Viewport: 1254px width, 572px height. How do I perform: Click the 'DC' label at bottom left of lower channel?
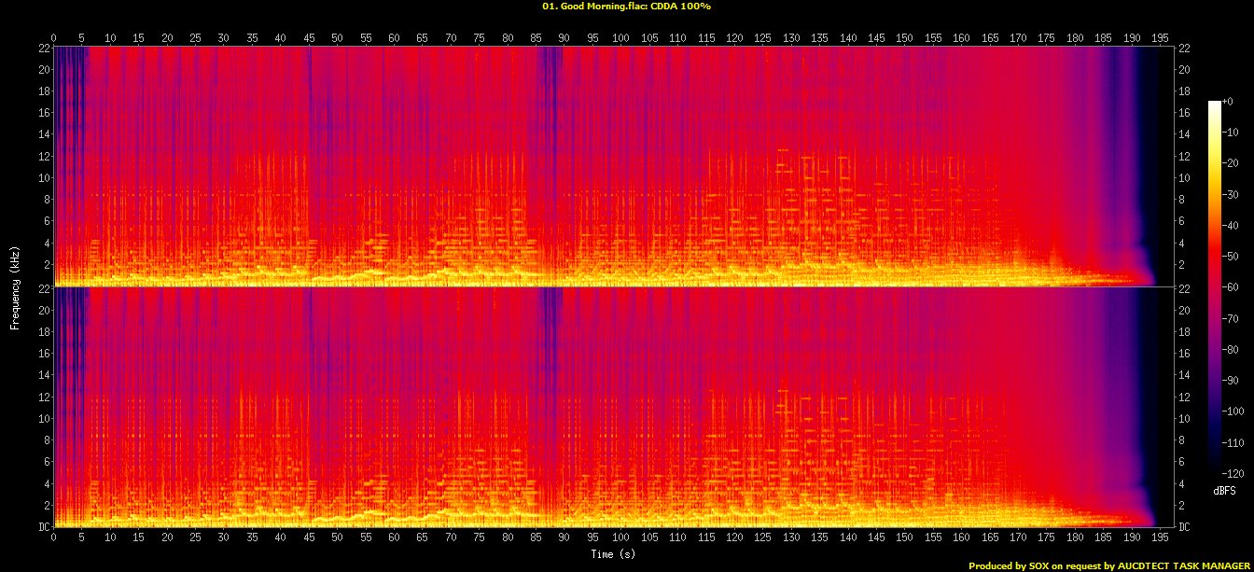pyautogui.click(x=45, y=527)
